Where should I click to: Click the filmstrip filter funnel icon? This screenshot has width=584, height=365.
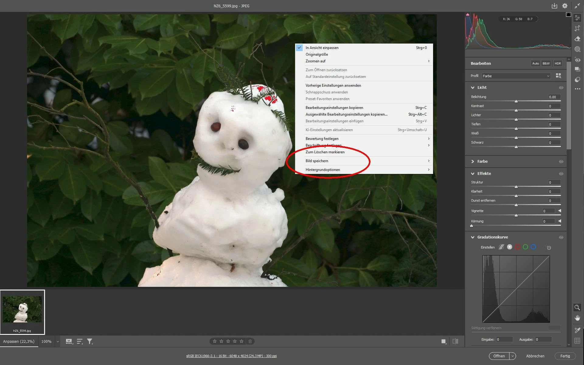coord(90,342)
